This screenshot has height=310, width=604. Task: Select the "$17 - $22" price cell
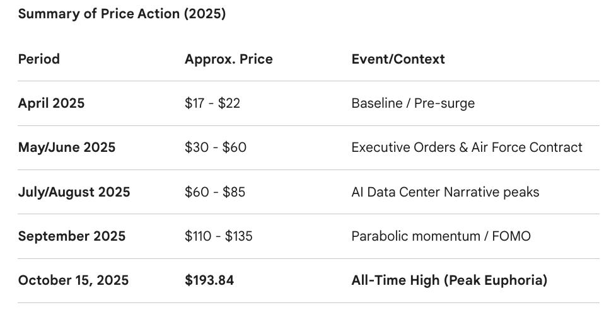tap(212, 103)
